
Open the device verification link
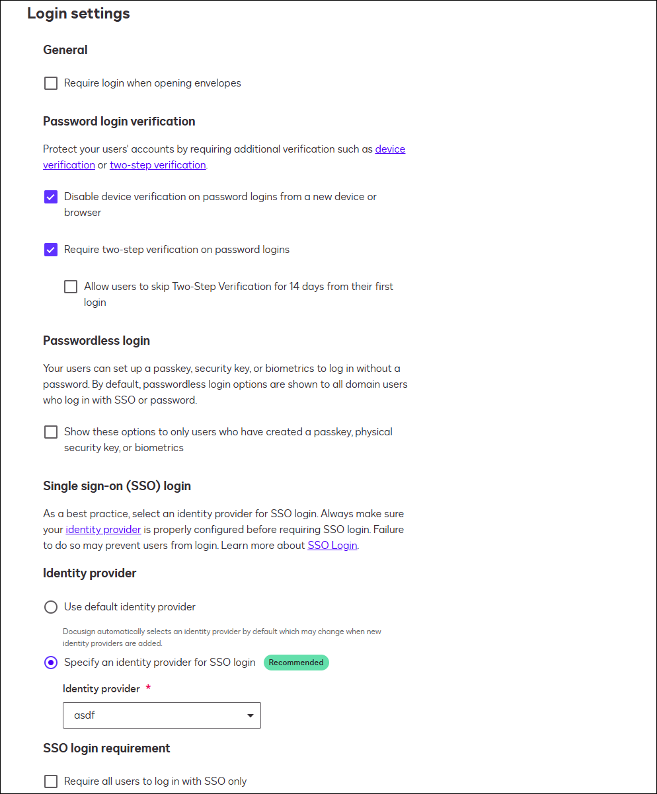click(390, 149)
